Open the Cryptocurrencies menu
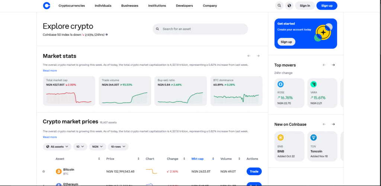 [71, 6]
